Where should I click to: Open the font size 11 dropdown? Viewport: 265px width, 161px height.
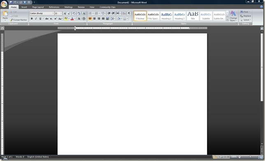click(61, 13)
